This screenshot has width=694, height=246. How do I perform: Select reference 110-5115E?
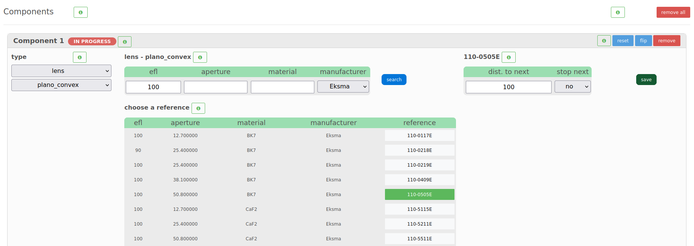(x=420, y=209)
